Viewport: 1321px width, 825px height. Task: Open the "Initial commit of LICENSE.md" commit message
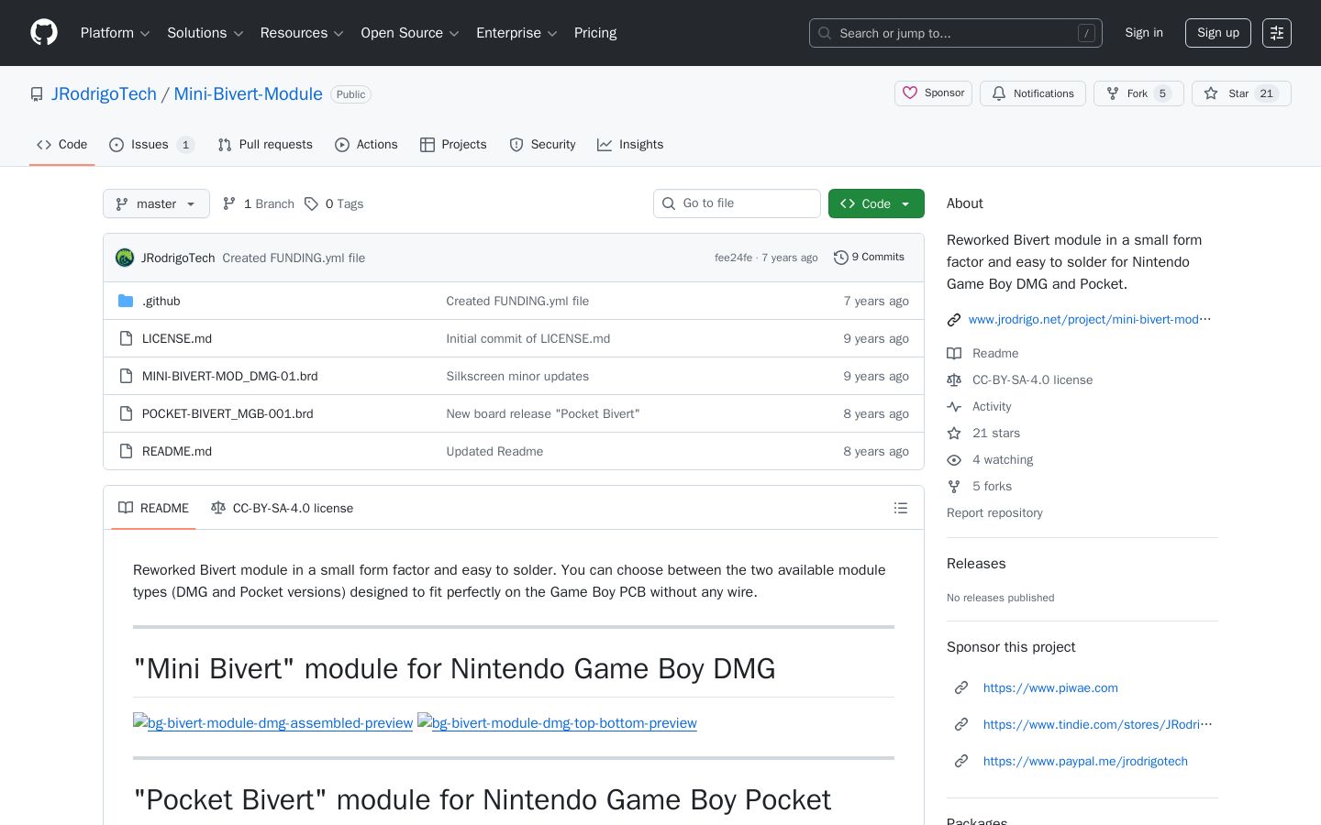(527, 338)
